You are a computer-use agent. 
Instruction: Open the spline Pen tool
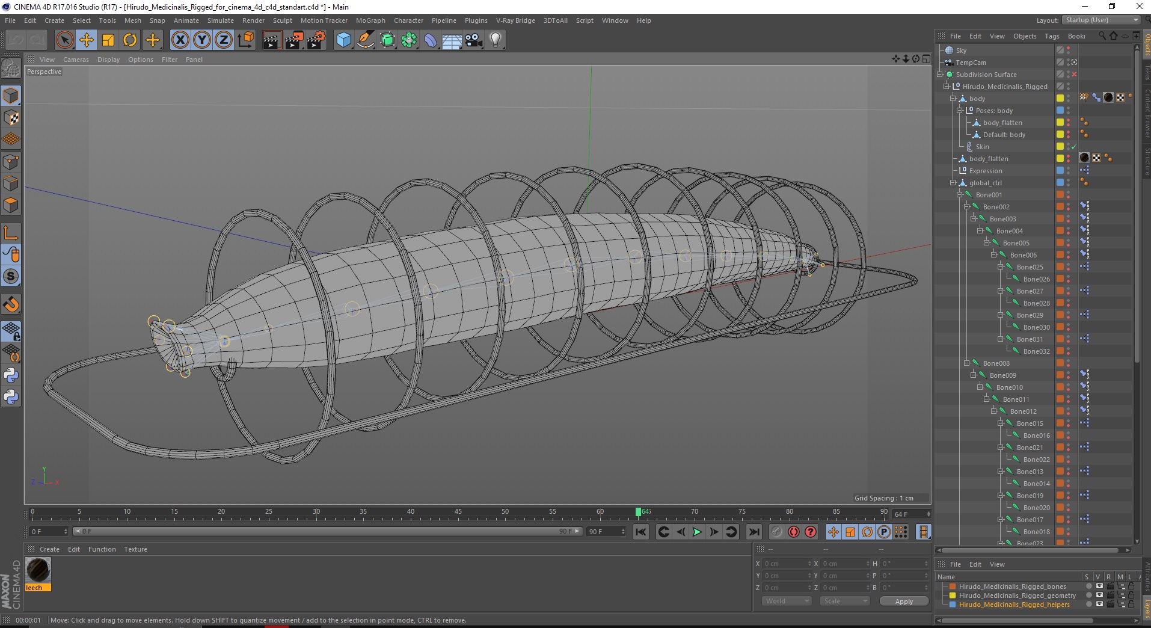[366, 40]
